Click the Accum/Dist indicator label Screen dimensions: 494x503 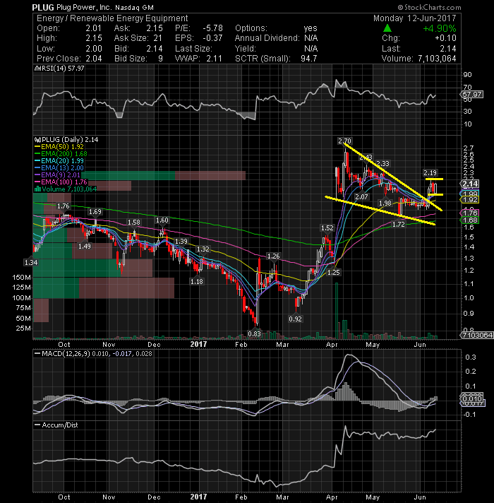[56, 425]
